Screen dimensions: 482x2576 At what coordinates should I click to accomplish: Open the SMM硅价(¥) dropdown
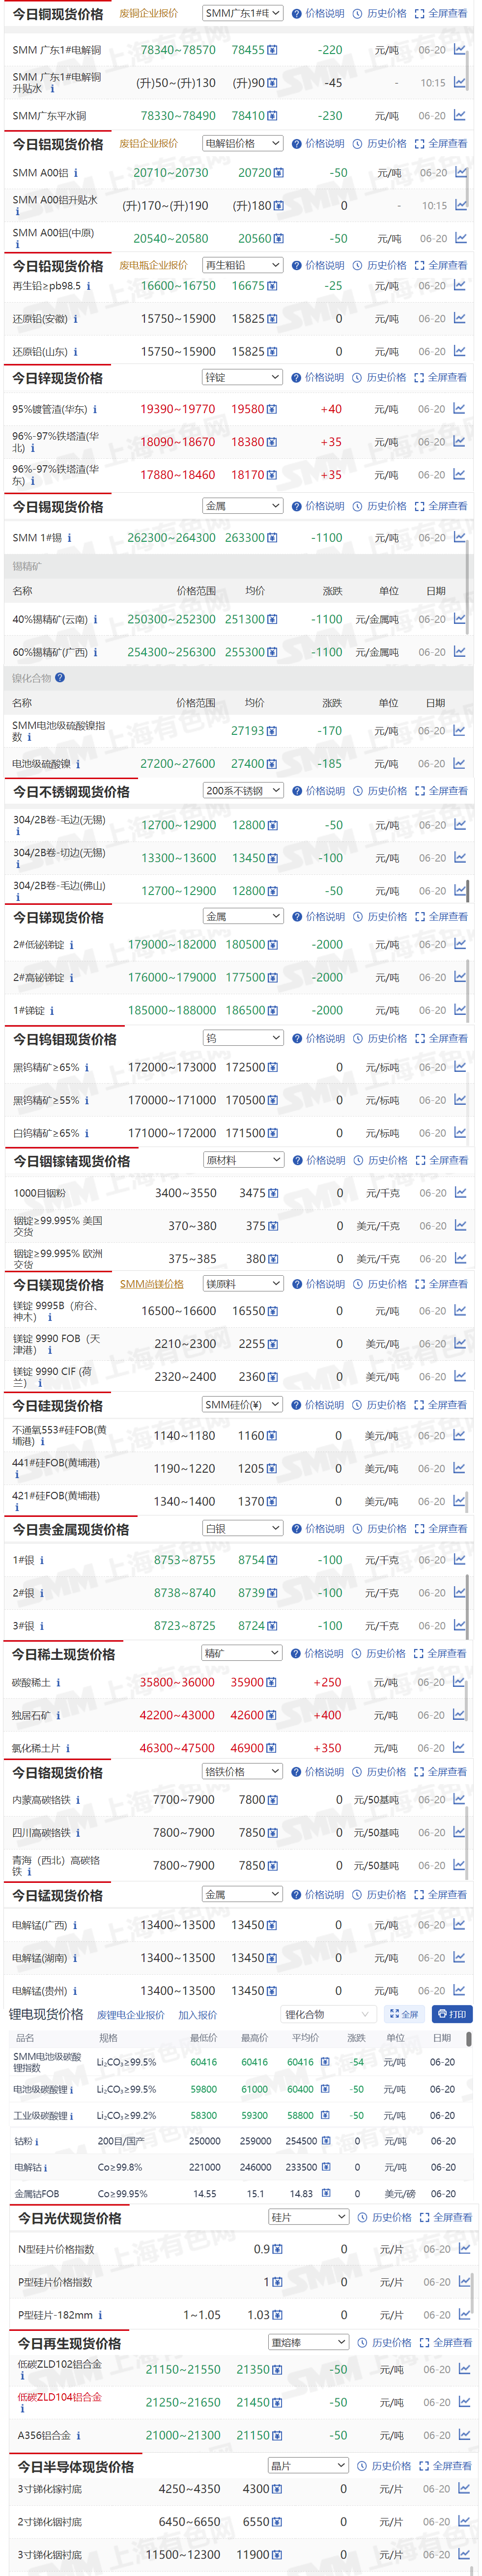coord(243,1404)
